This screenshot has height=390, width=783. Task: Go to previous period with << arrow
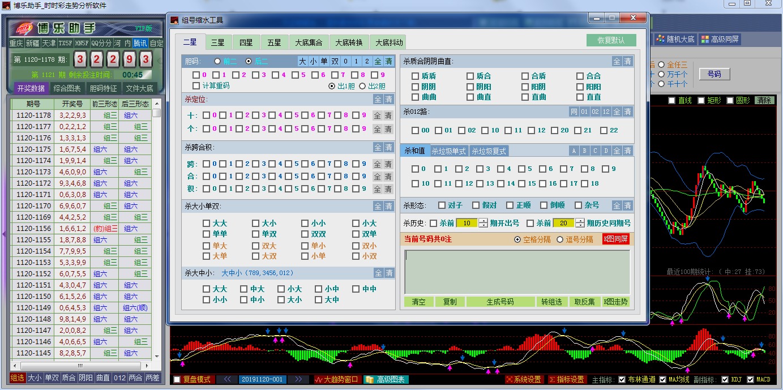(x=227, y=379)
